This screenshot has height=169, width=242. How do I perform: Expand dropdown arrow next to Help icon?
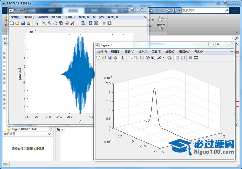tap(179, 10)
